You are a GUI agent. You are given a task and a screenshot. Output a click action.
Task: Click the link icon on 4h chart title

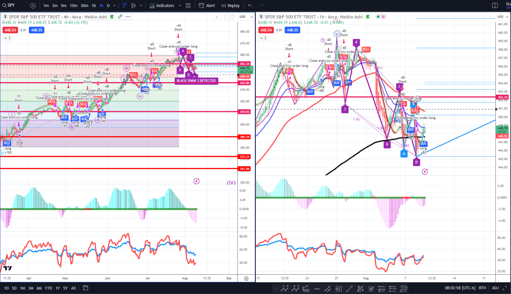(120, 17)
